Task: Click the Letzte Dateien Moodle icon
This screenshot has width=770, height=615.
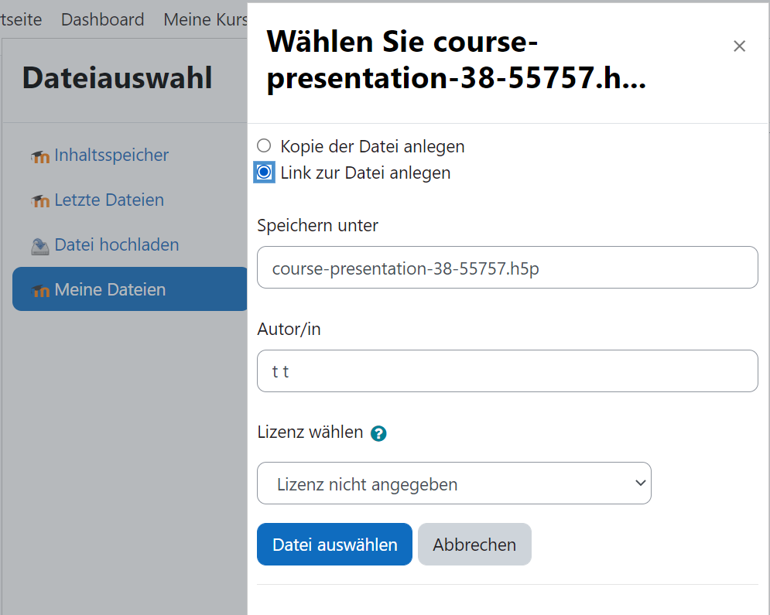Action: click(x=40, y=201)
